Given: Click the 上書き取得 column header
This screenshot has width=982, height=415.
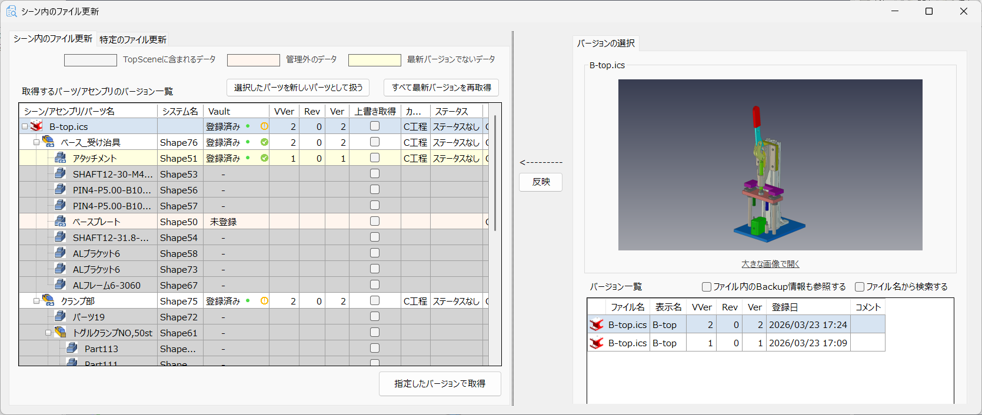Looking at the screenshot, I should point(375,111).
